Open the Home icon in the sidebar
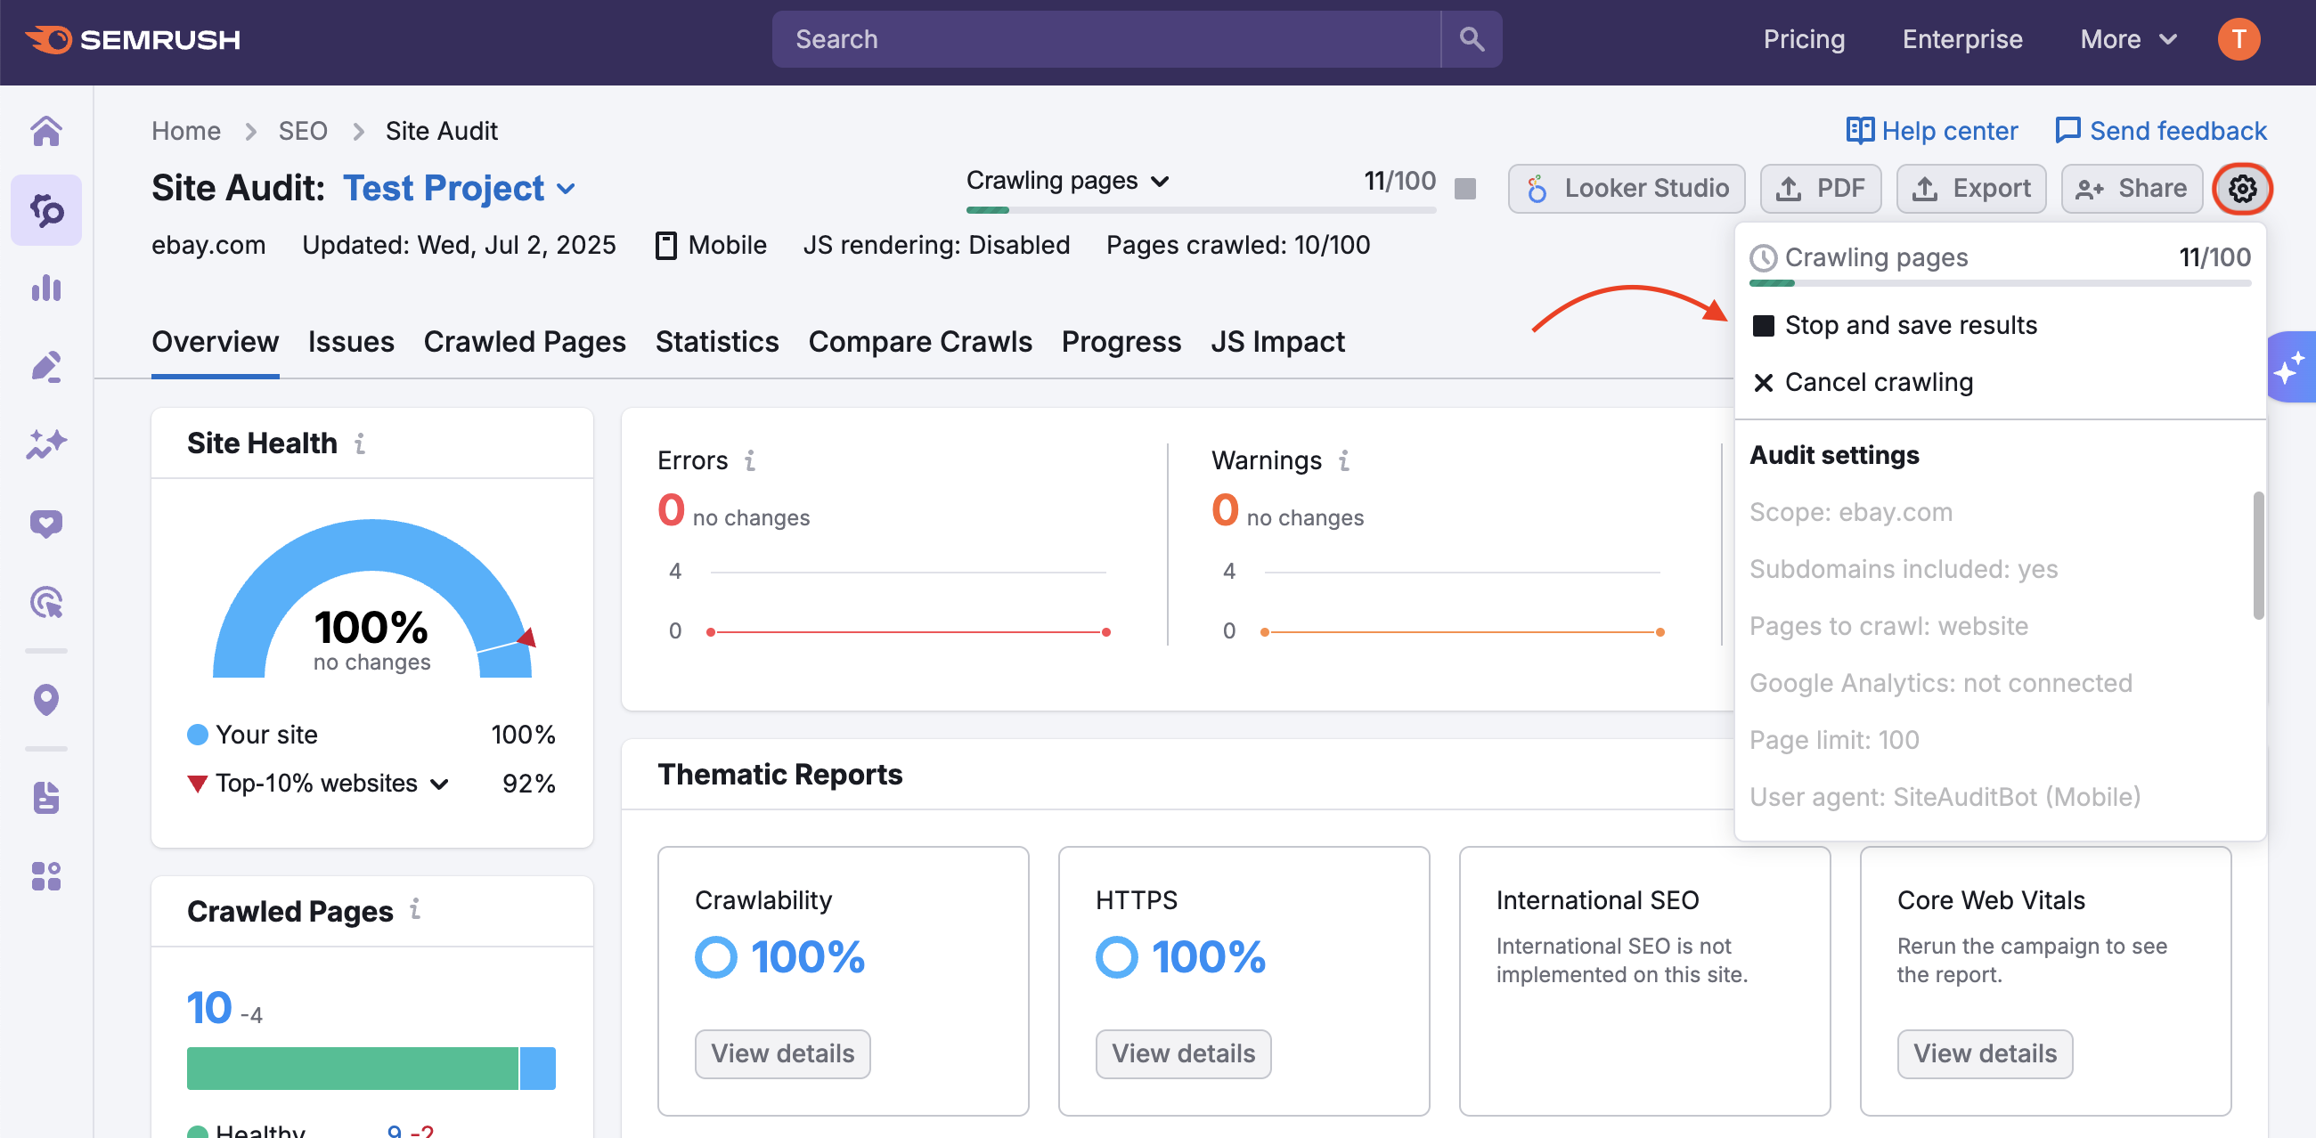The width and height of the screenshot is (2316, 1138). coord(45,130)
